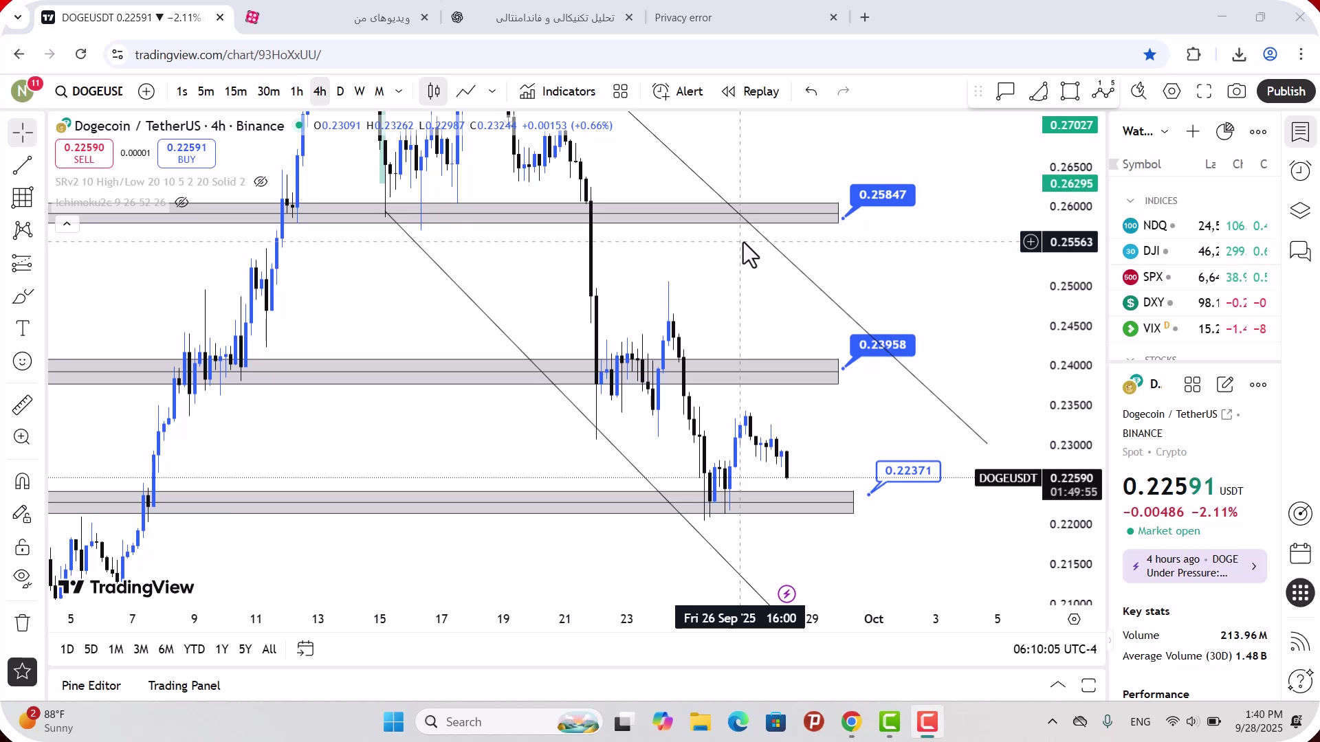Start bar Replay mode

[750, 91]
